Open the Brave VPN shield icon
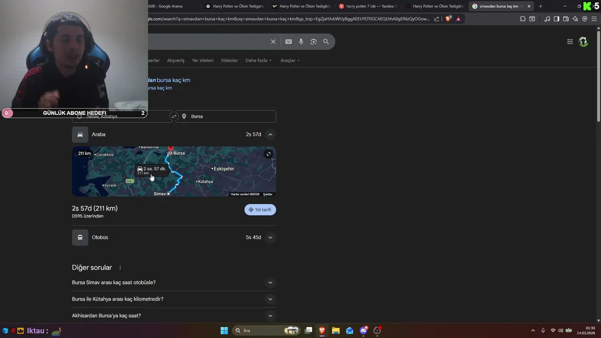This screenshot has width=601, height=338. click(585, 19)
